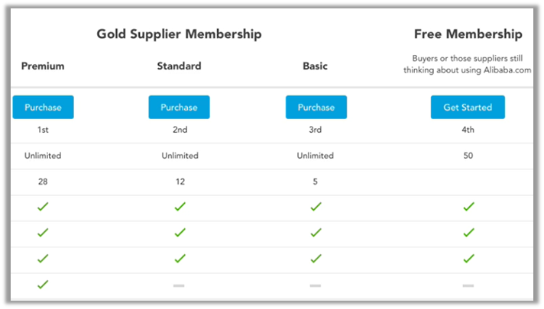The image size is (544, 309).
Task: Click the value 28 in Premium column
Action: 43,182
